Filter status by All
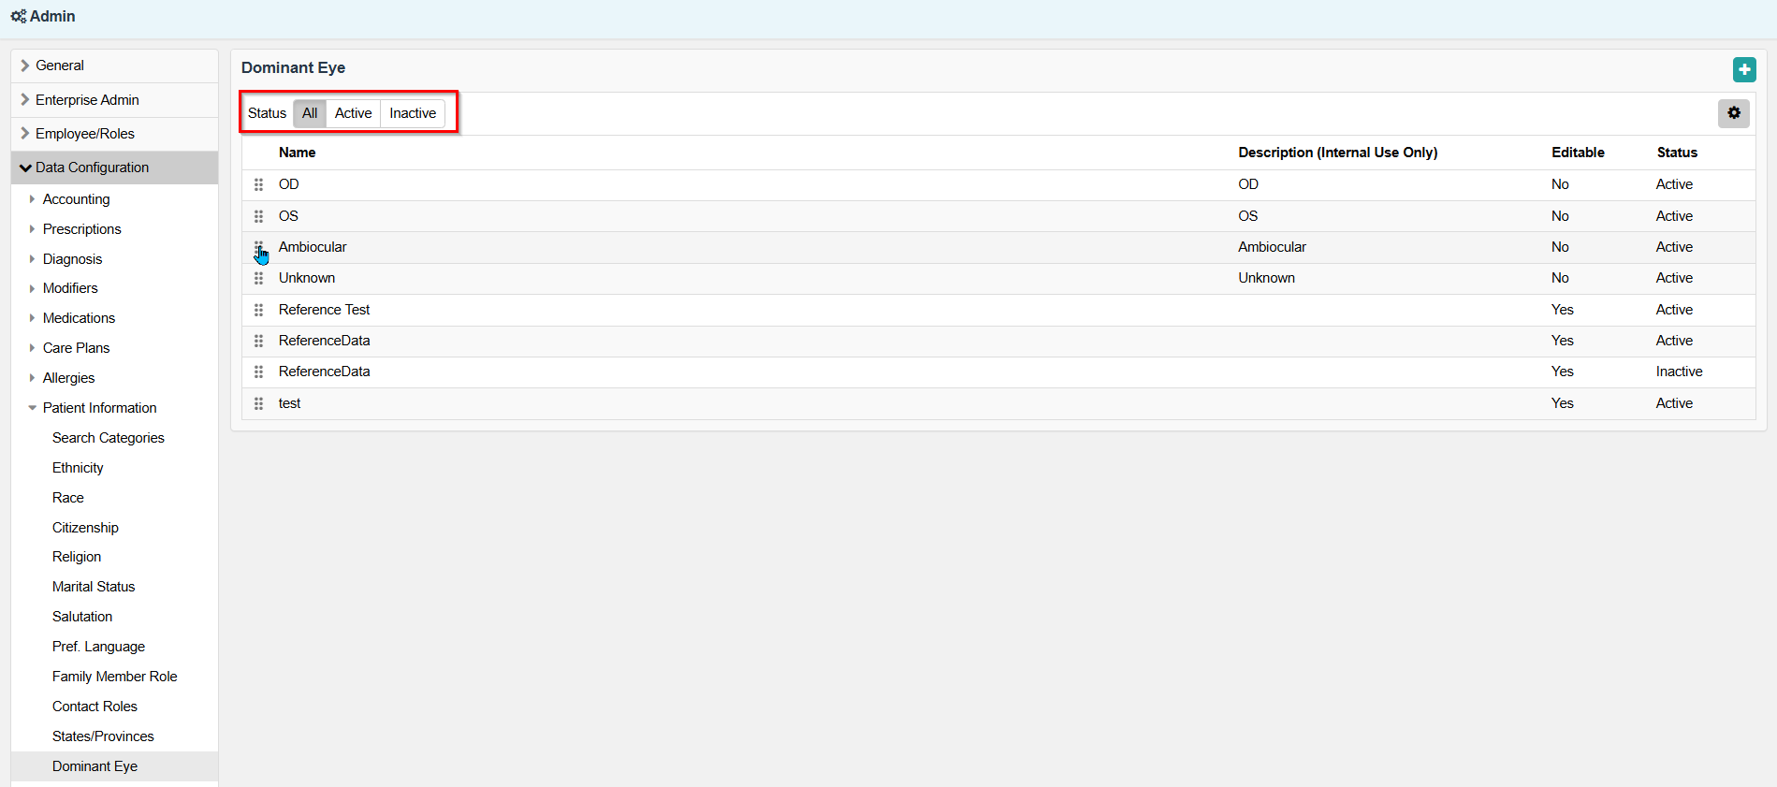Viewport: 1777px width, 787px height. coord(310,113)
